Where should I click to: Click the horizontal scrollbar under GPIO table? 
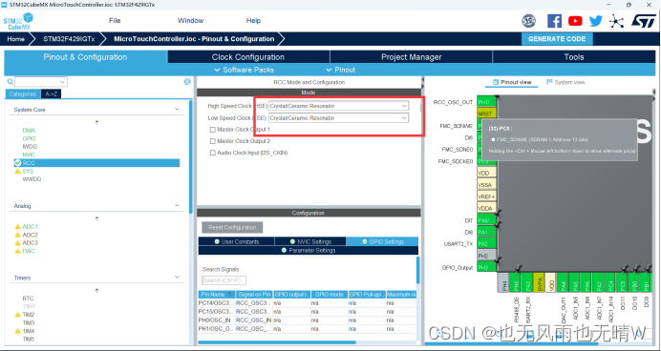[x=277, y=342]
